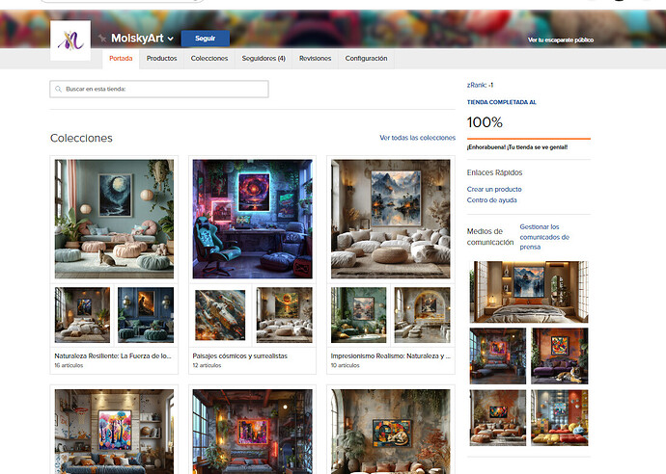Click the magnifier icon in store search
This screenshot has height=474, width=666.
click(58, 89)
